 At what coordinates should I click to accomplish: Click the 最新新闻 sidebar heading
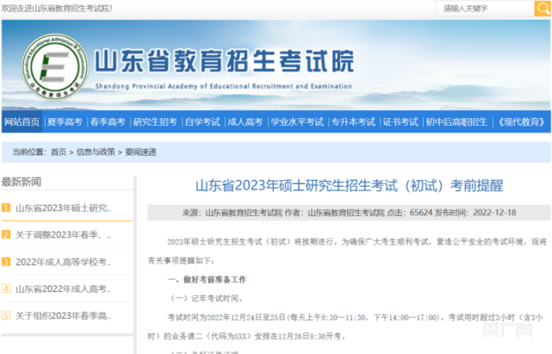[x=22, y=182]
